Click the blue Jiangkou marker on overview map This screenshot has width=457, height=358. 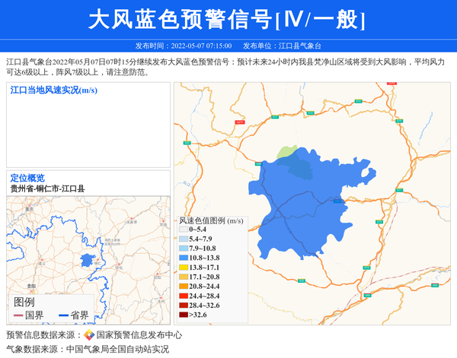coord(85,261)
